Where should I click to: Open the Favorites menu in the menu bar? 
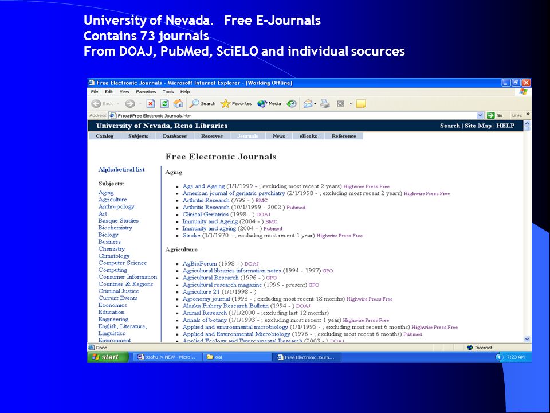(x=146, y=92)
